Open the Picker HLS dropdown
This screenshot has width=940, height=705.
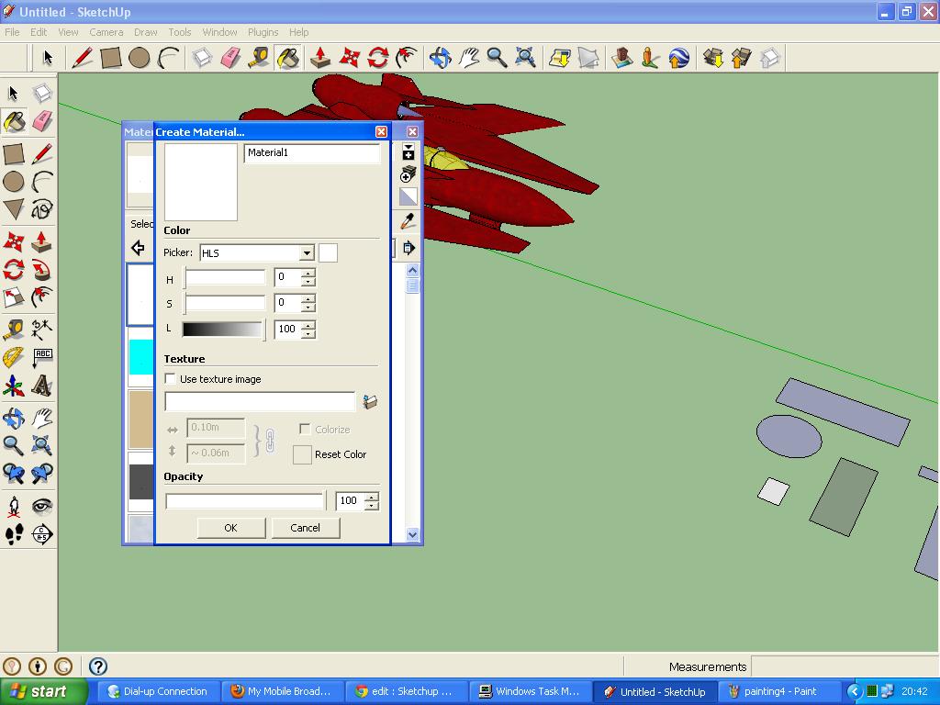307,253
